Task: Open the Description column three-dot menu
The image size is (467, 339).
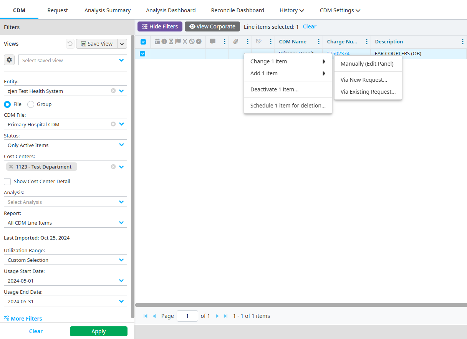Action: coord(462,41)
